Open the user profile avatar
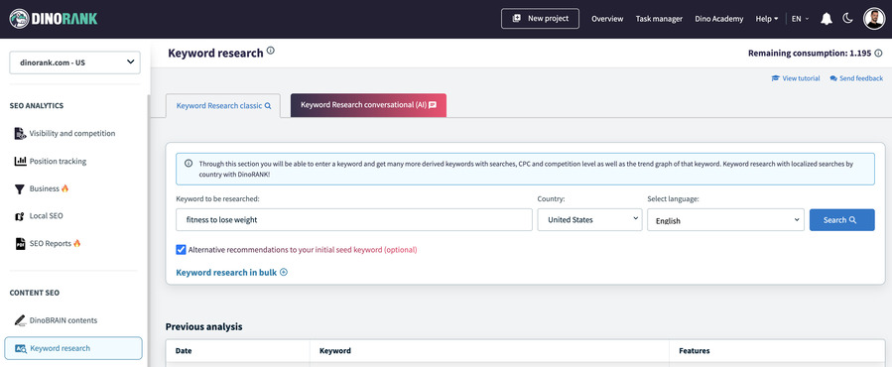Screen dimensions: 892x367 [x=874, y=19]
